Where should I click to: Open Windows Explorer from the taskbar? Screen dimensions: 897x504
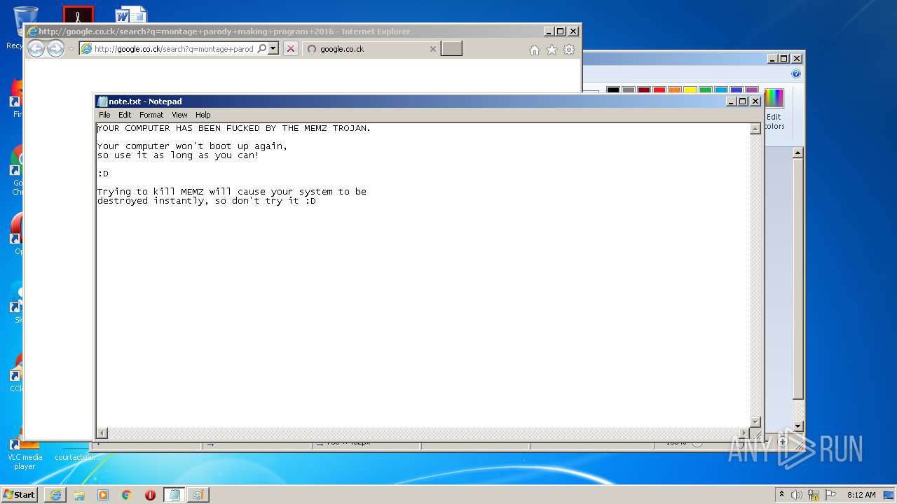click(x=79, y=495)
